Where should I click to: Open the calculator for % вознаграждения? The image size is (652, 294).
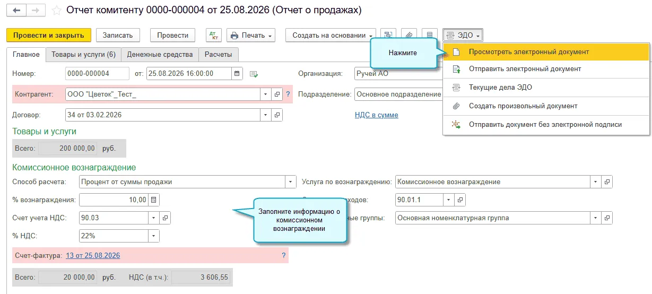[154, 200]
